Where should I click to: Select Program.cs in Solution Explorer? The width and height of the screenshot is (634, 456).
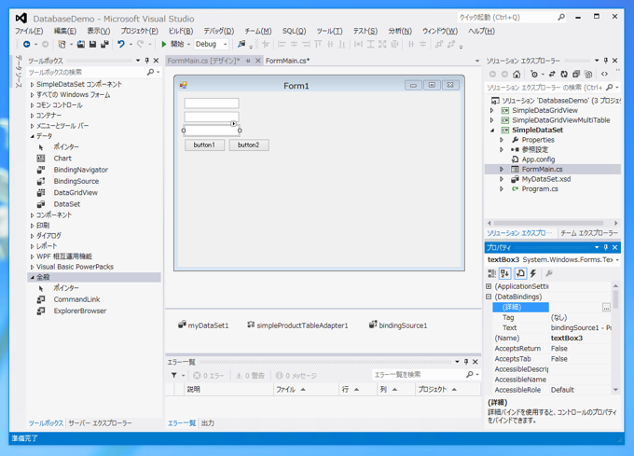540,188
